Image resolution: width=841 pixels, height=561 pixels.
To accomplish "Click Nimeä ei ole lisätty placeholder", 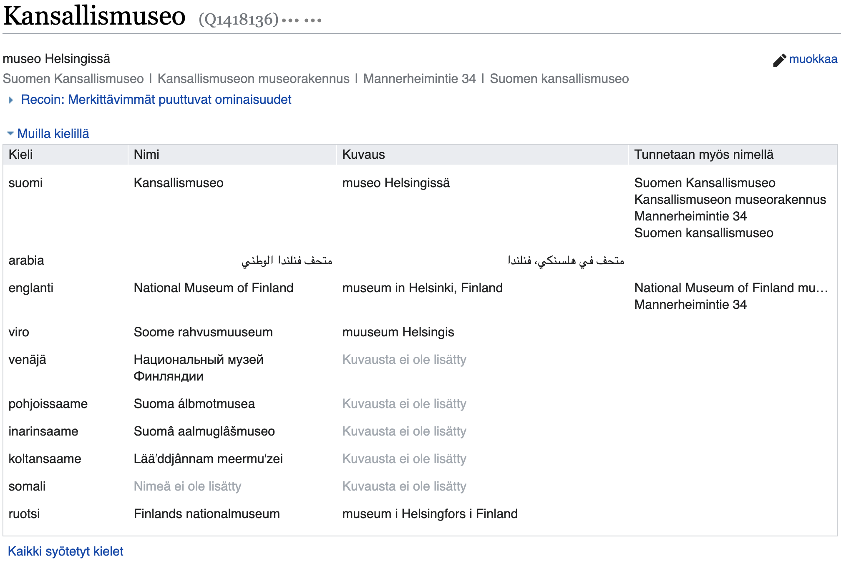I will [187, 486].
